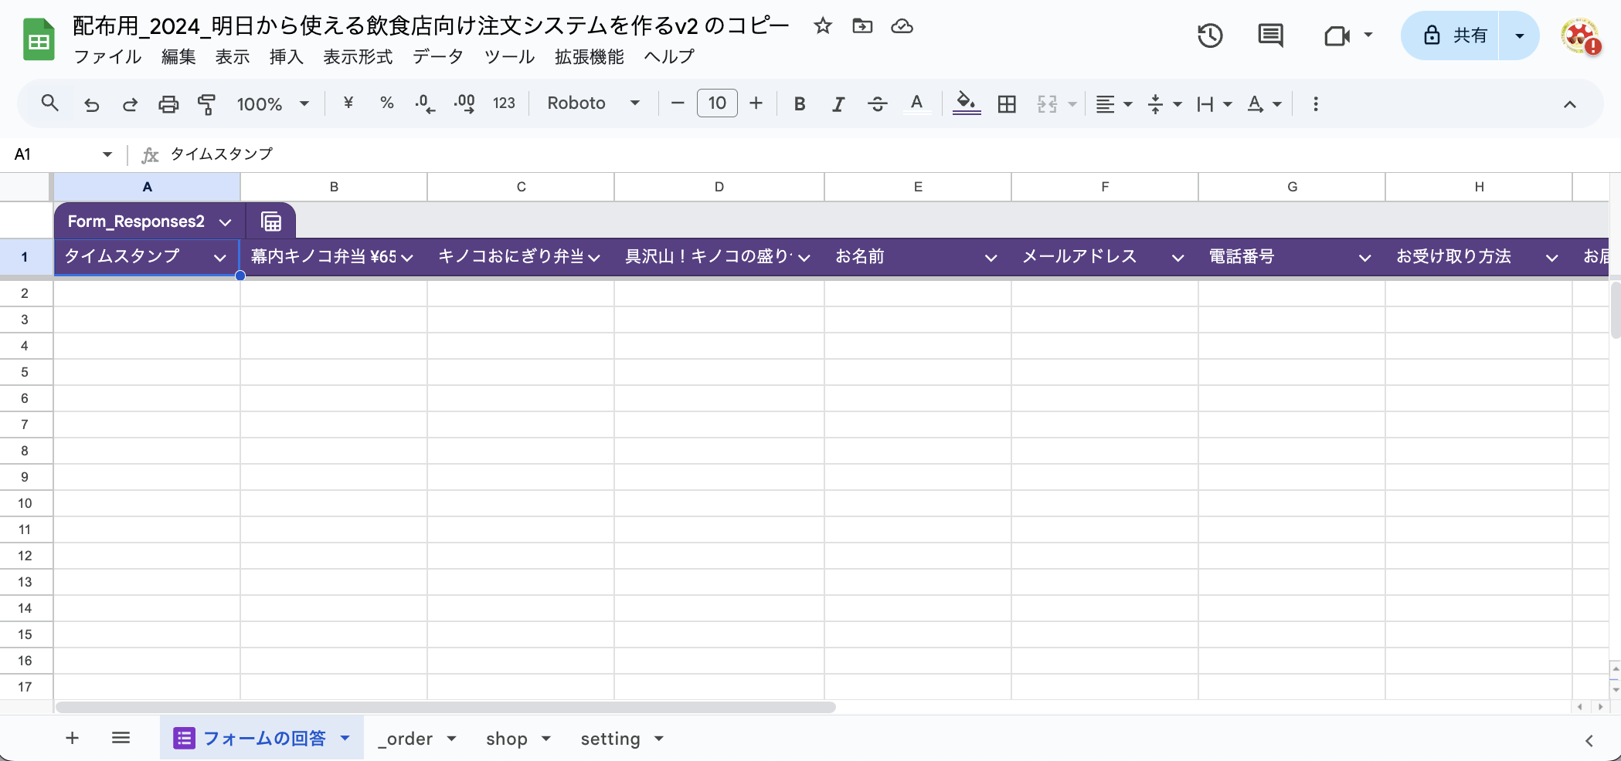The width and height of the screenshot is (1621, 761).
Task: Open the ヘルプ menu
Action: coord(669,56)
